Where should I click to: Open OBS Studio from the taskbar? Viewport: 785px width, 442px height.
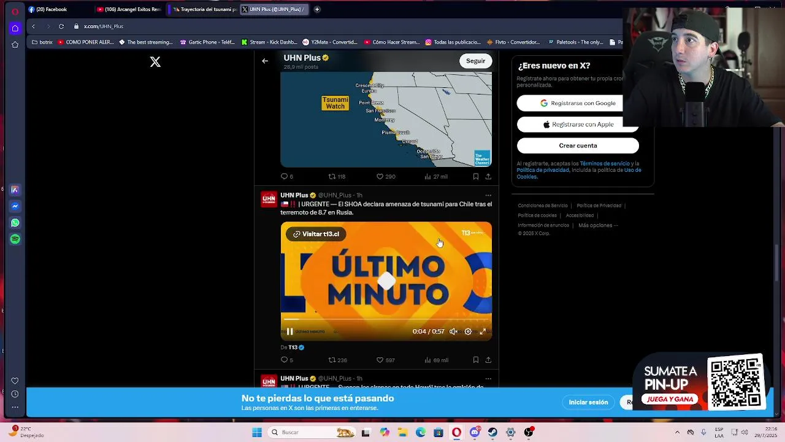pyautogui.click(x=529, y=432)
